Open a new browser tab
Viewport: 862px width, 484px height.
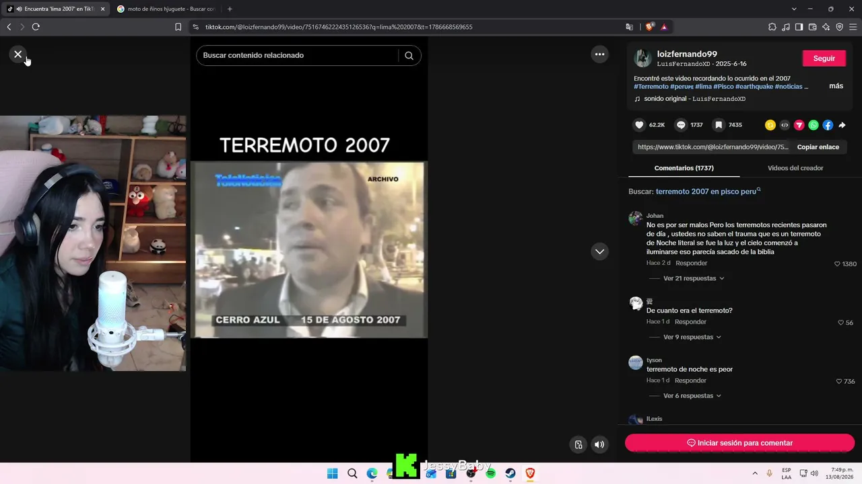pyautogui.click(x=230, y=9)
